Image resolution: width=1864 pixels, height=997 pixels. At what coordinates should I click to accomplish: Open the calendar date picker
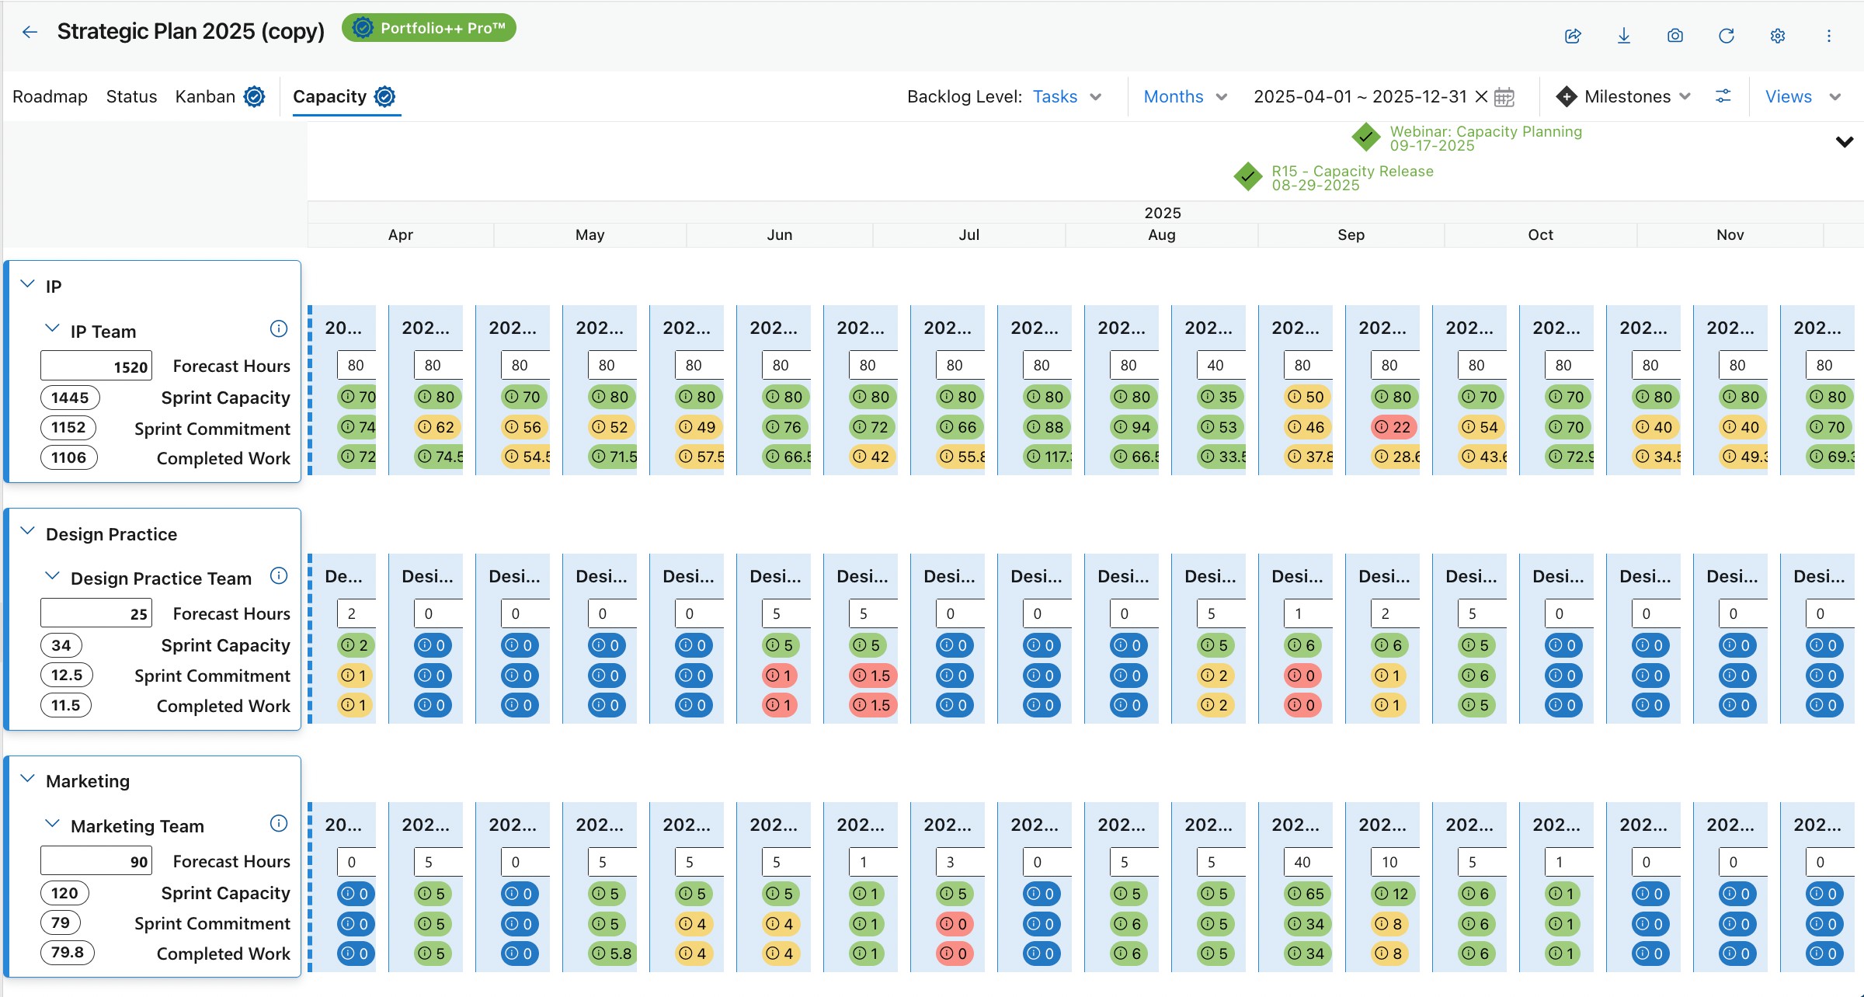tap(1504, 96)
